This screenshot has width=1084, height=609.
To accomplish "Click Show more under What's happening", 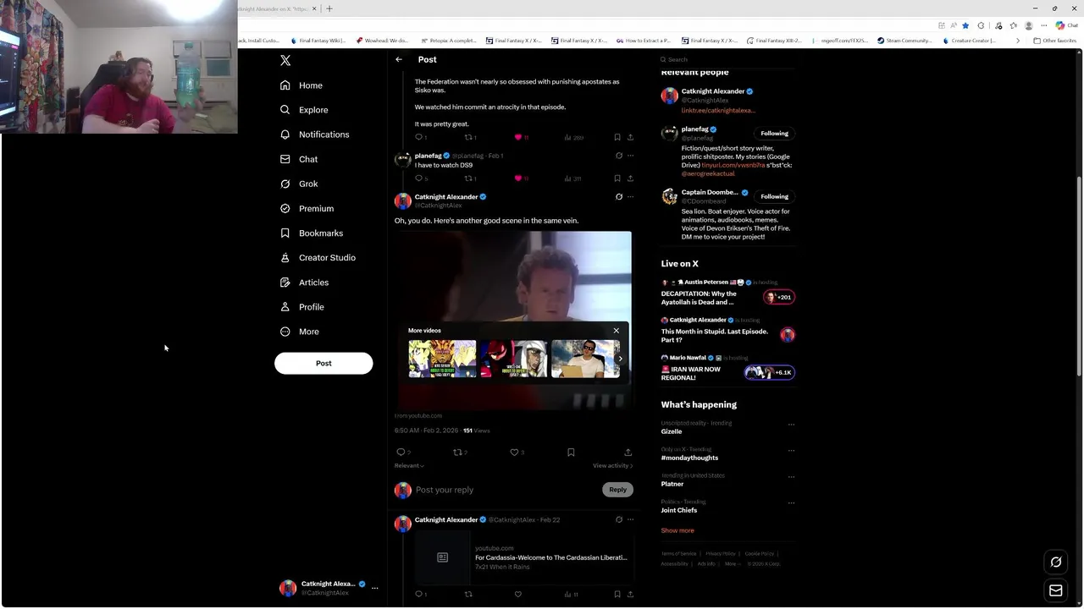I will [x=677, y=530].
